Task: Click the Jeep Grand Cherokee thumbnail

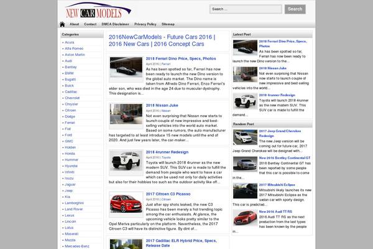Action: (245, 137)
